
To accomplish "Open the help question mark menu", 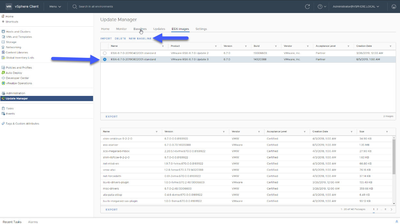I will point(322,7).
